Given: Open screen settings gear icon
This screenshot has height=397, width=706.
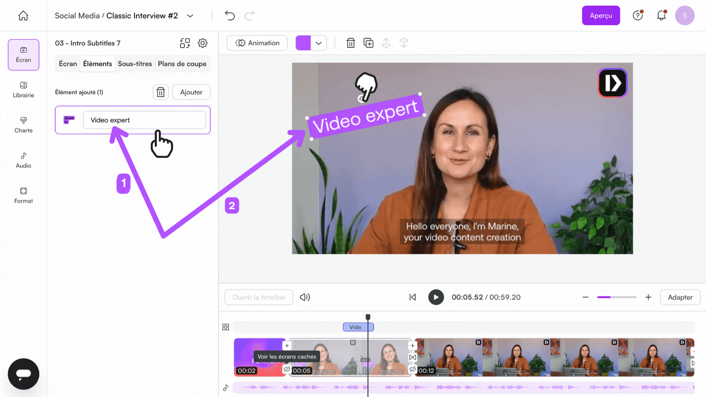Looking at the screenshot, I should point(203,43).
